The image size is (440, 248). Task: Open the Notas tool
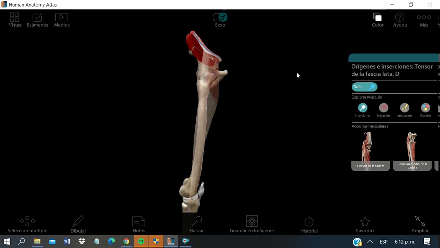click(139, 225)
